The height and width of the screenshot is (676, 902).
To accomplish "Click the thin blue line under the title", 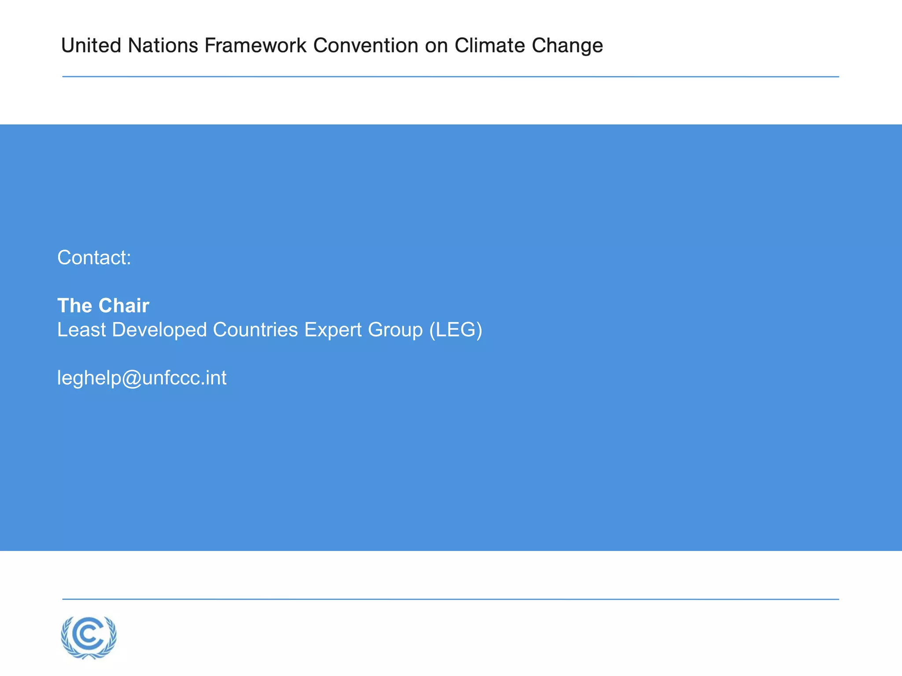I will [x=451, y=77].
